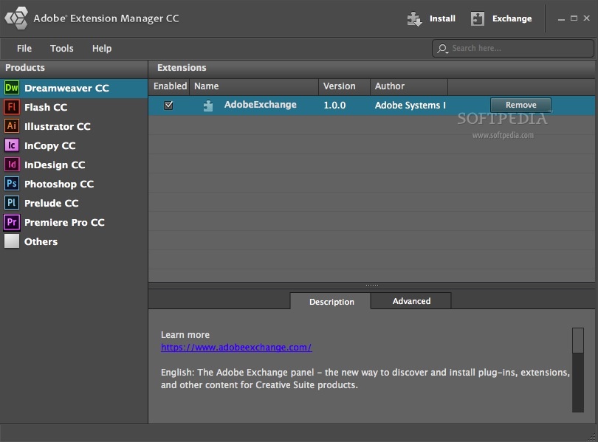
Task: Minimize the Extension Manager window
Action: (561, 18)
